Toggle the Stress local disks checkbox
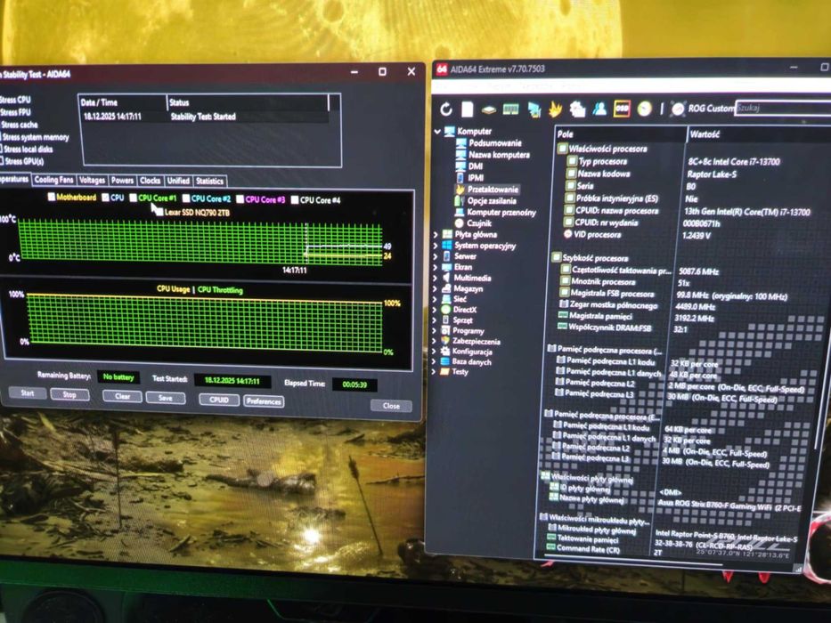 click(x=2, y=149)
